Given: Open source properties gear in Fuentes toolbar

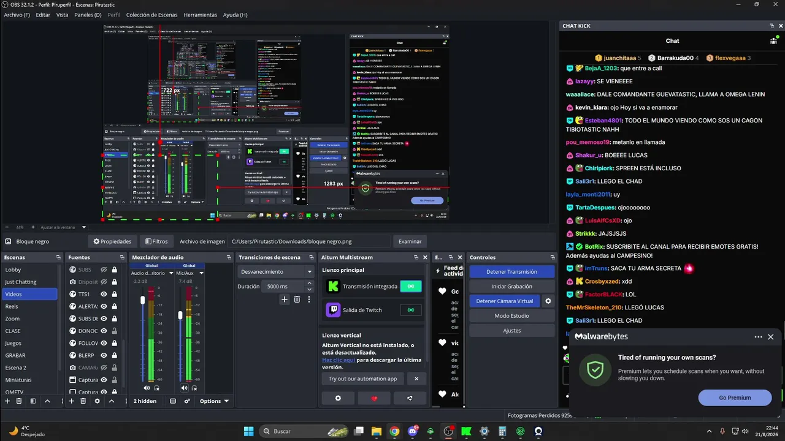Looking at the screenshot, I should point(97,401).
